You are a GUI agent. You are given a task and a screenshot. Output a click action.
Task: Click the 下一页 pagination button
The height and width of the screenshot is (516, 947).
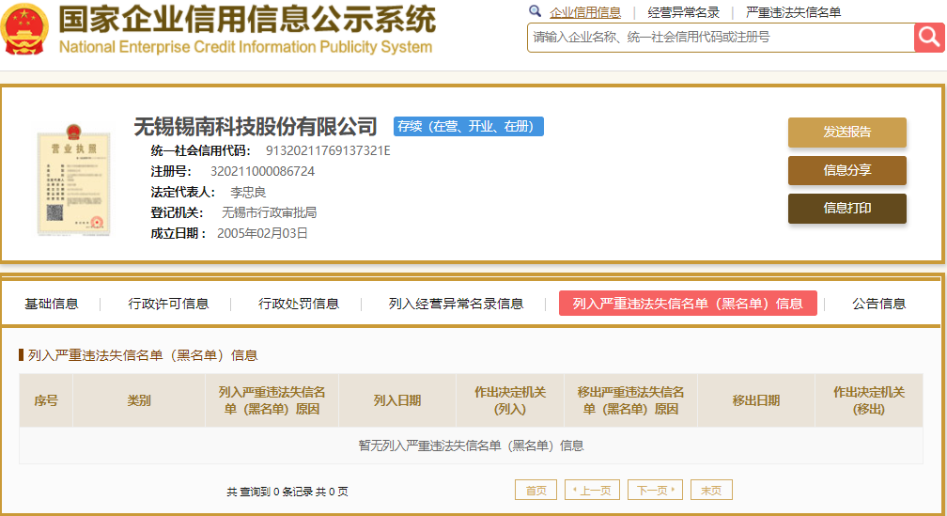pyautogui.click(x=656, y=490)
